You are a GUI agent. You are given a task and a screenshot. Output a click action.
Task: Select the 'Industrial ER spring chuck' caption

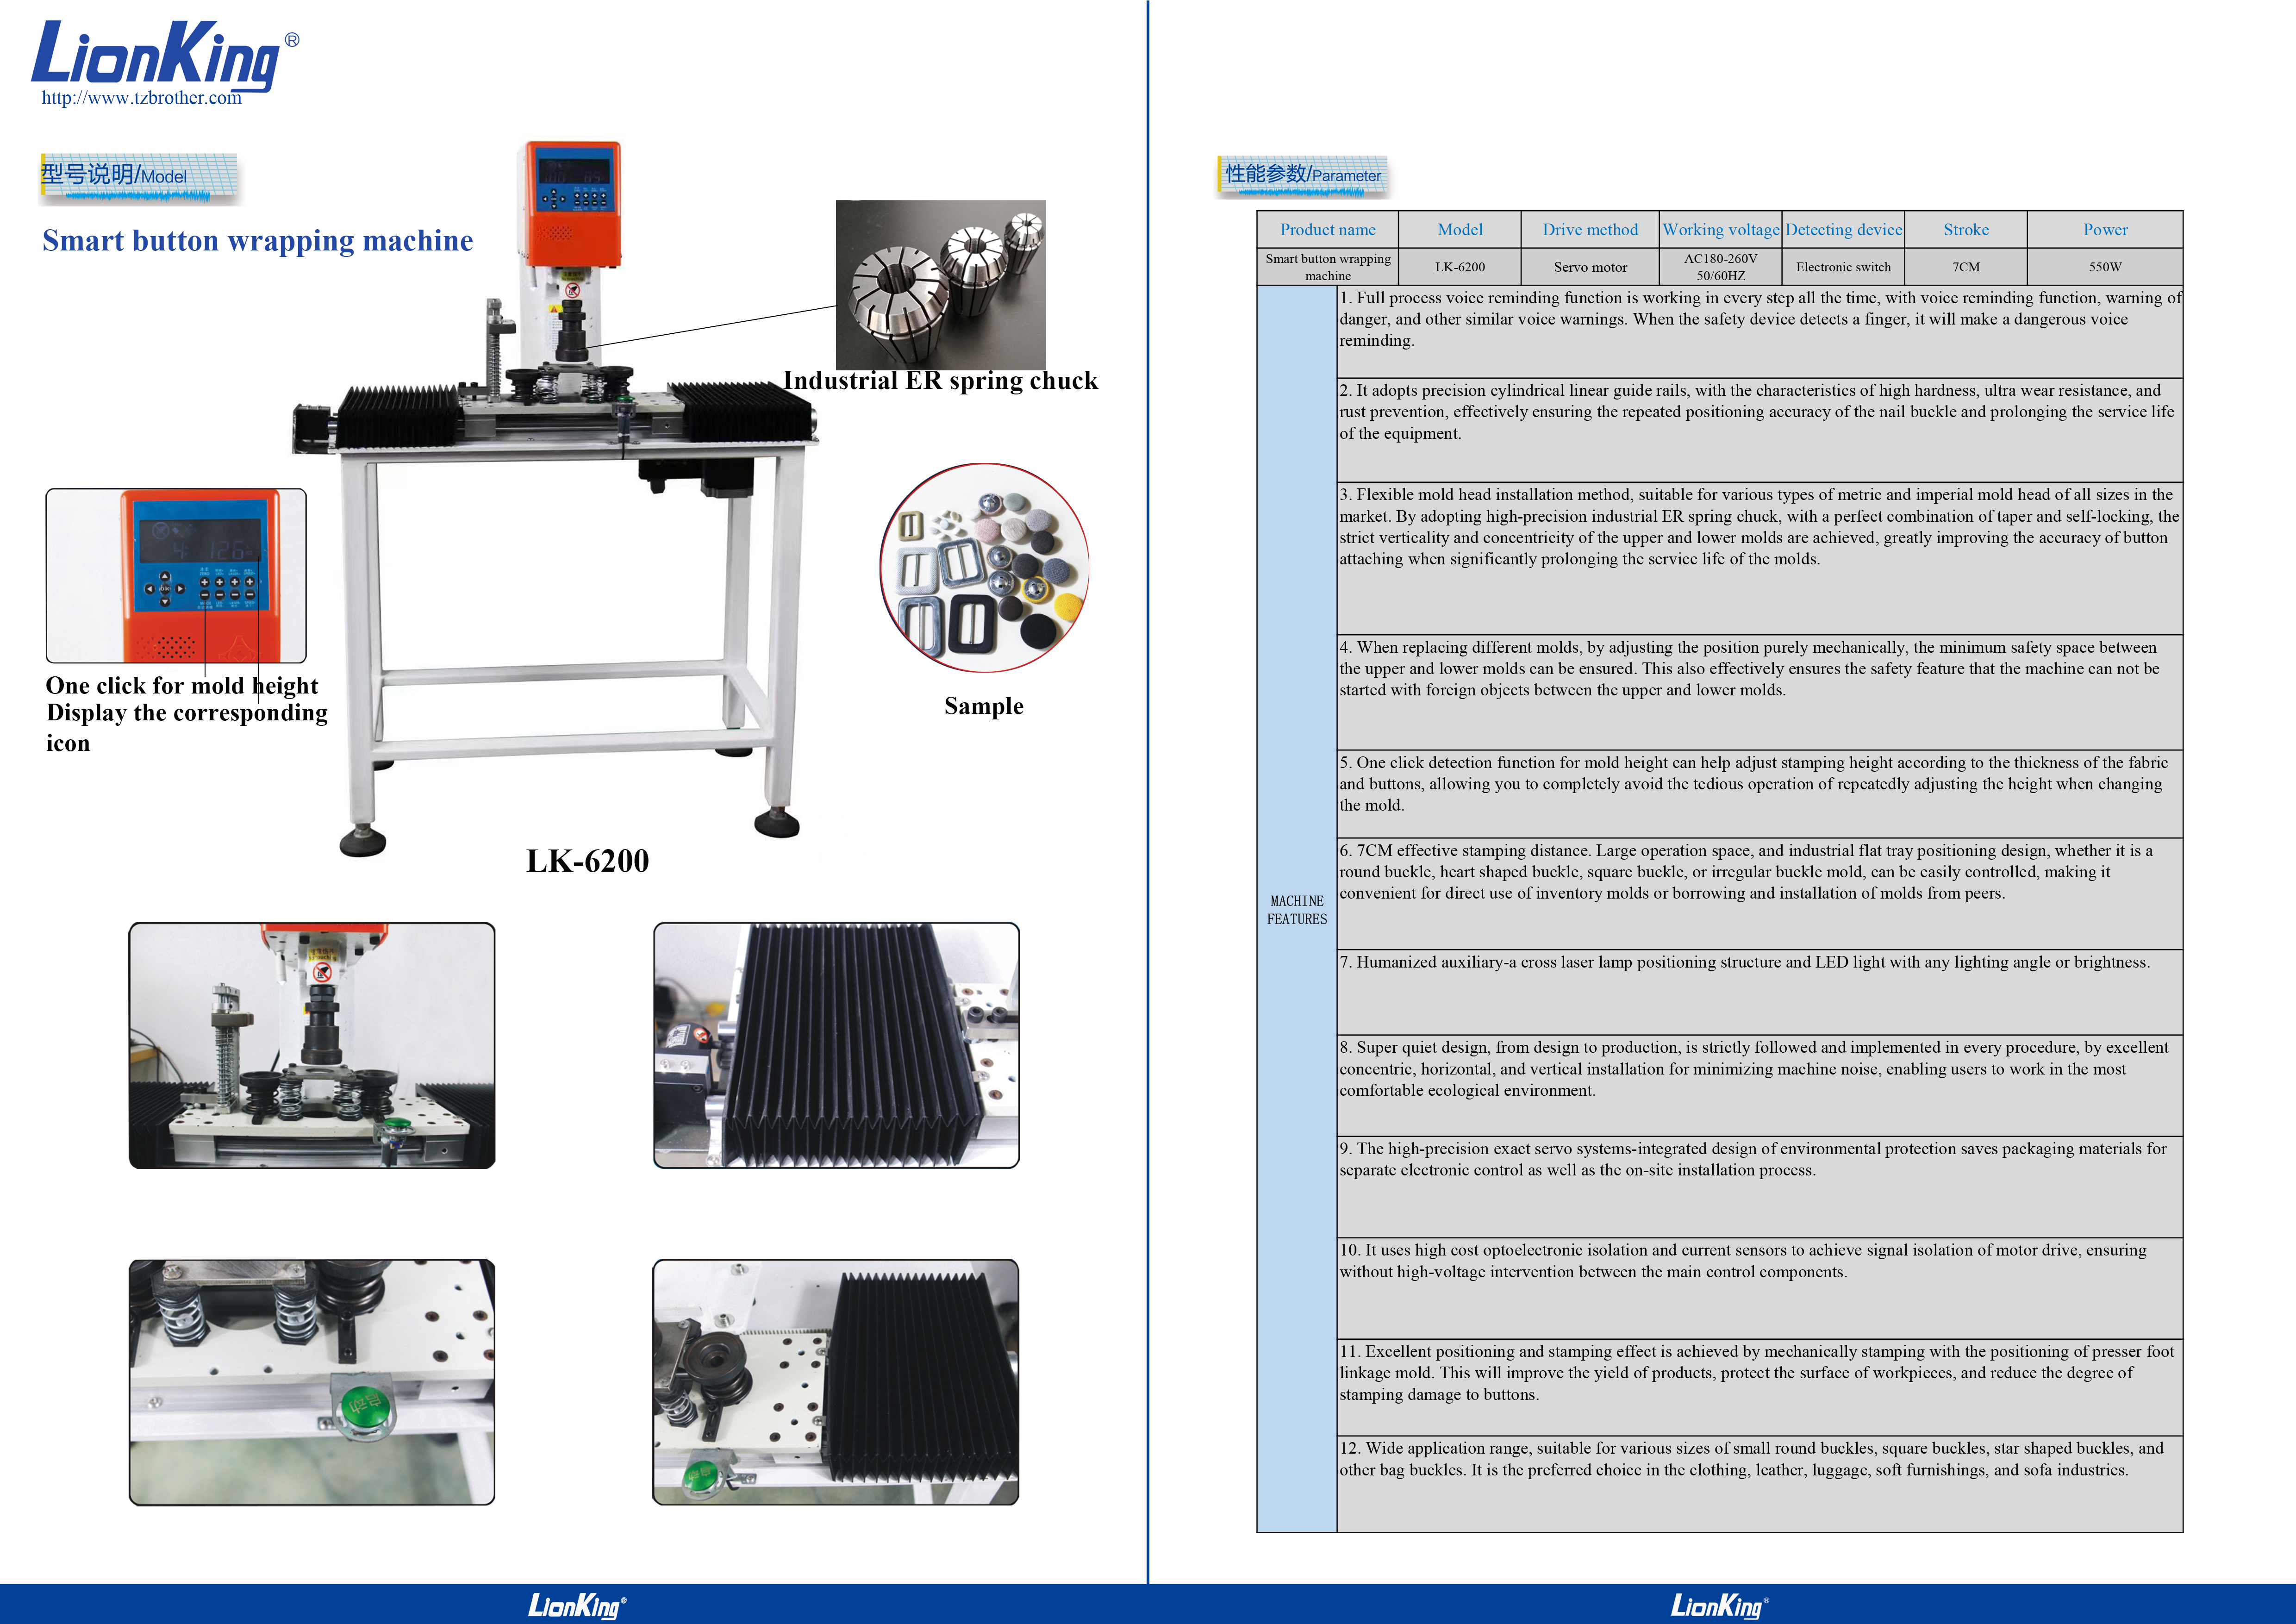[940, 381]
